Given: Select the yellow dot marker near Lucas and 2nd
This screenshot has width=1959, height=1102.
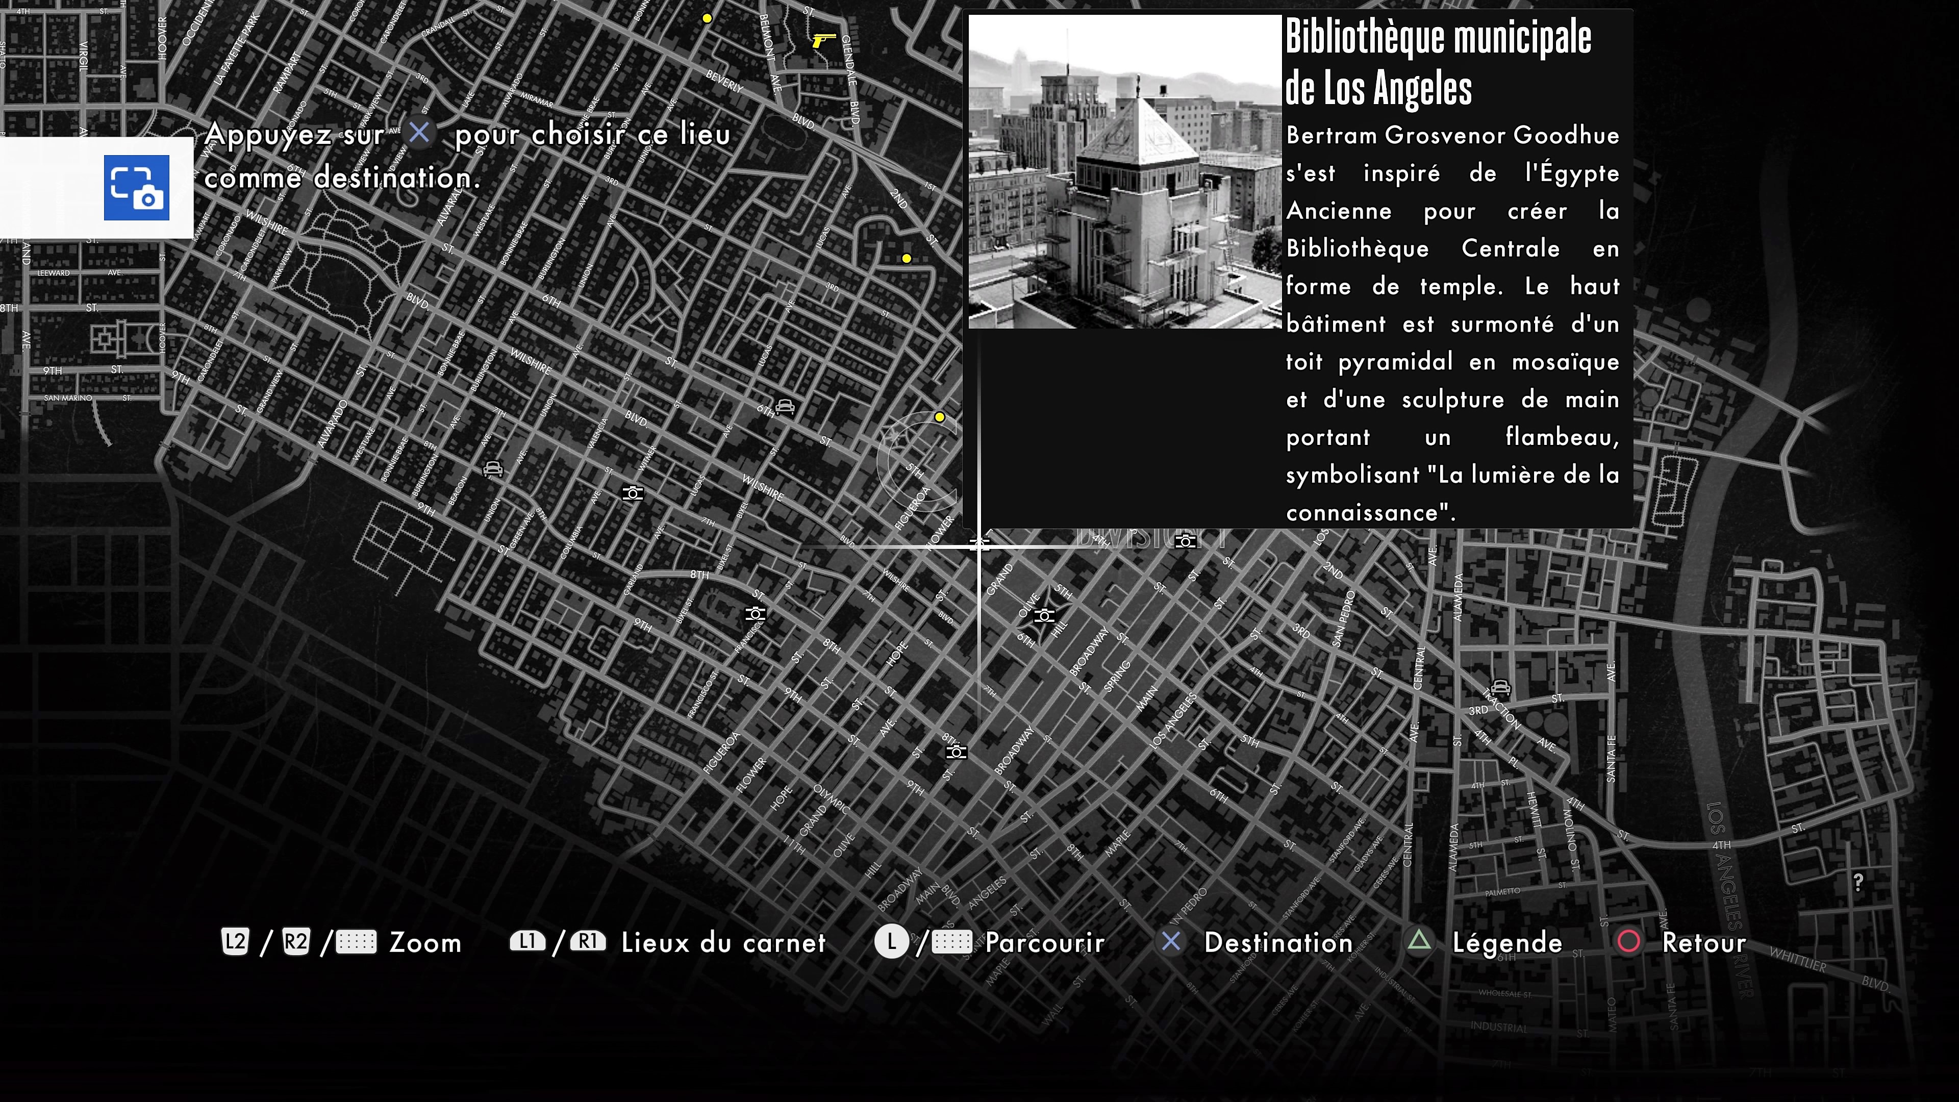Looking at the screenshot, I should [x=907, y=259].
